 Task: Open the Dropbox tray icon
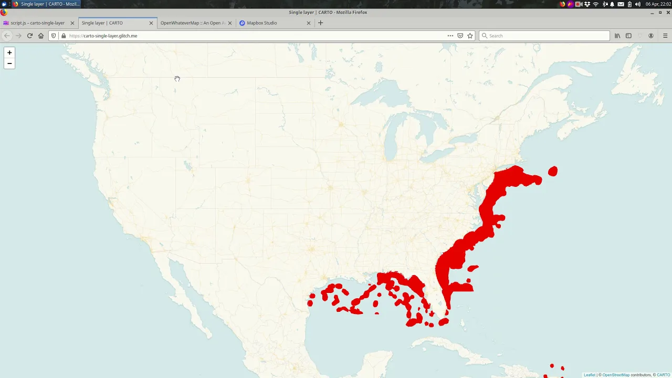(587, 4)
